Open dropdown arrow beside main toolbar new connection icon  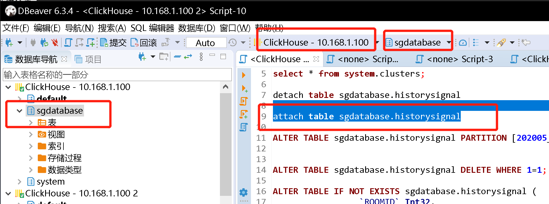click(20, 42)
